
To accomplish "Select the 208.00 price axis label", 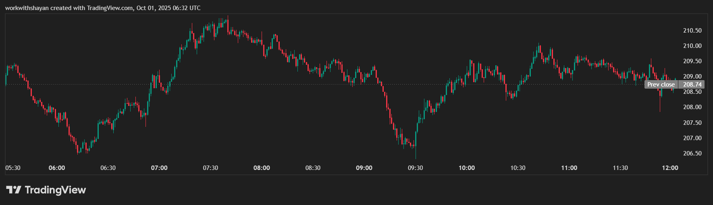I will (692, 107).
